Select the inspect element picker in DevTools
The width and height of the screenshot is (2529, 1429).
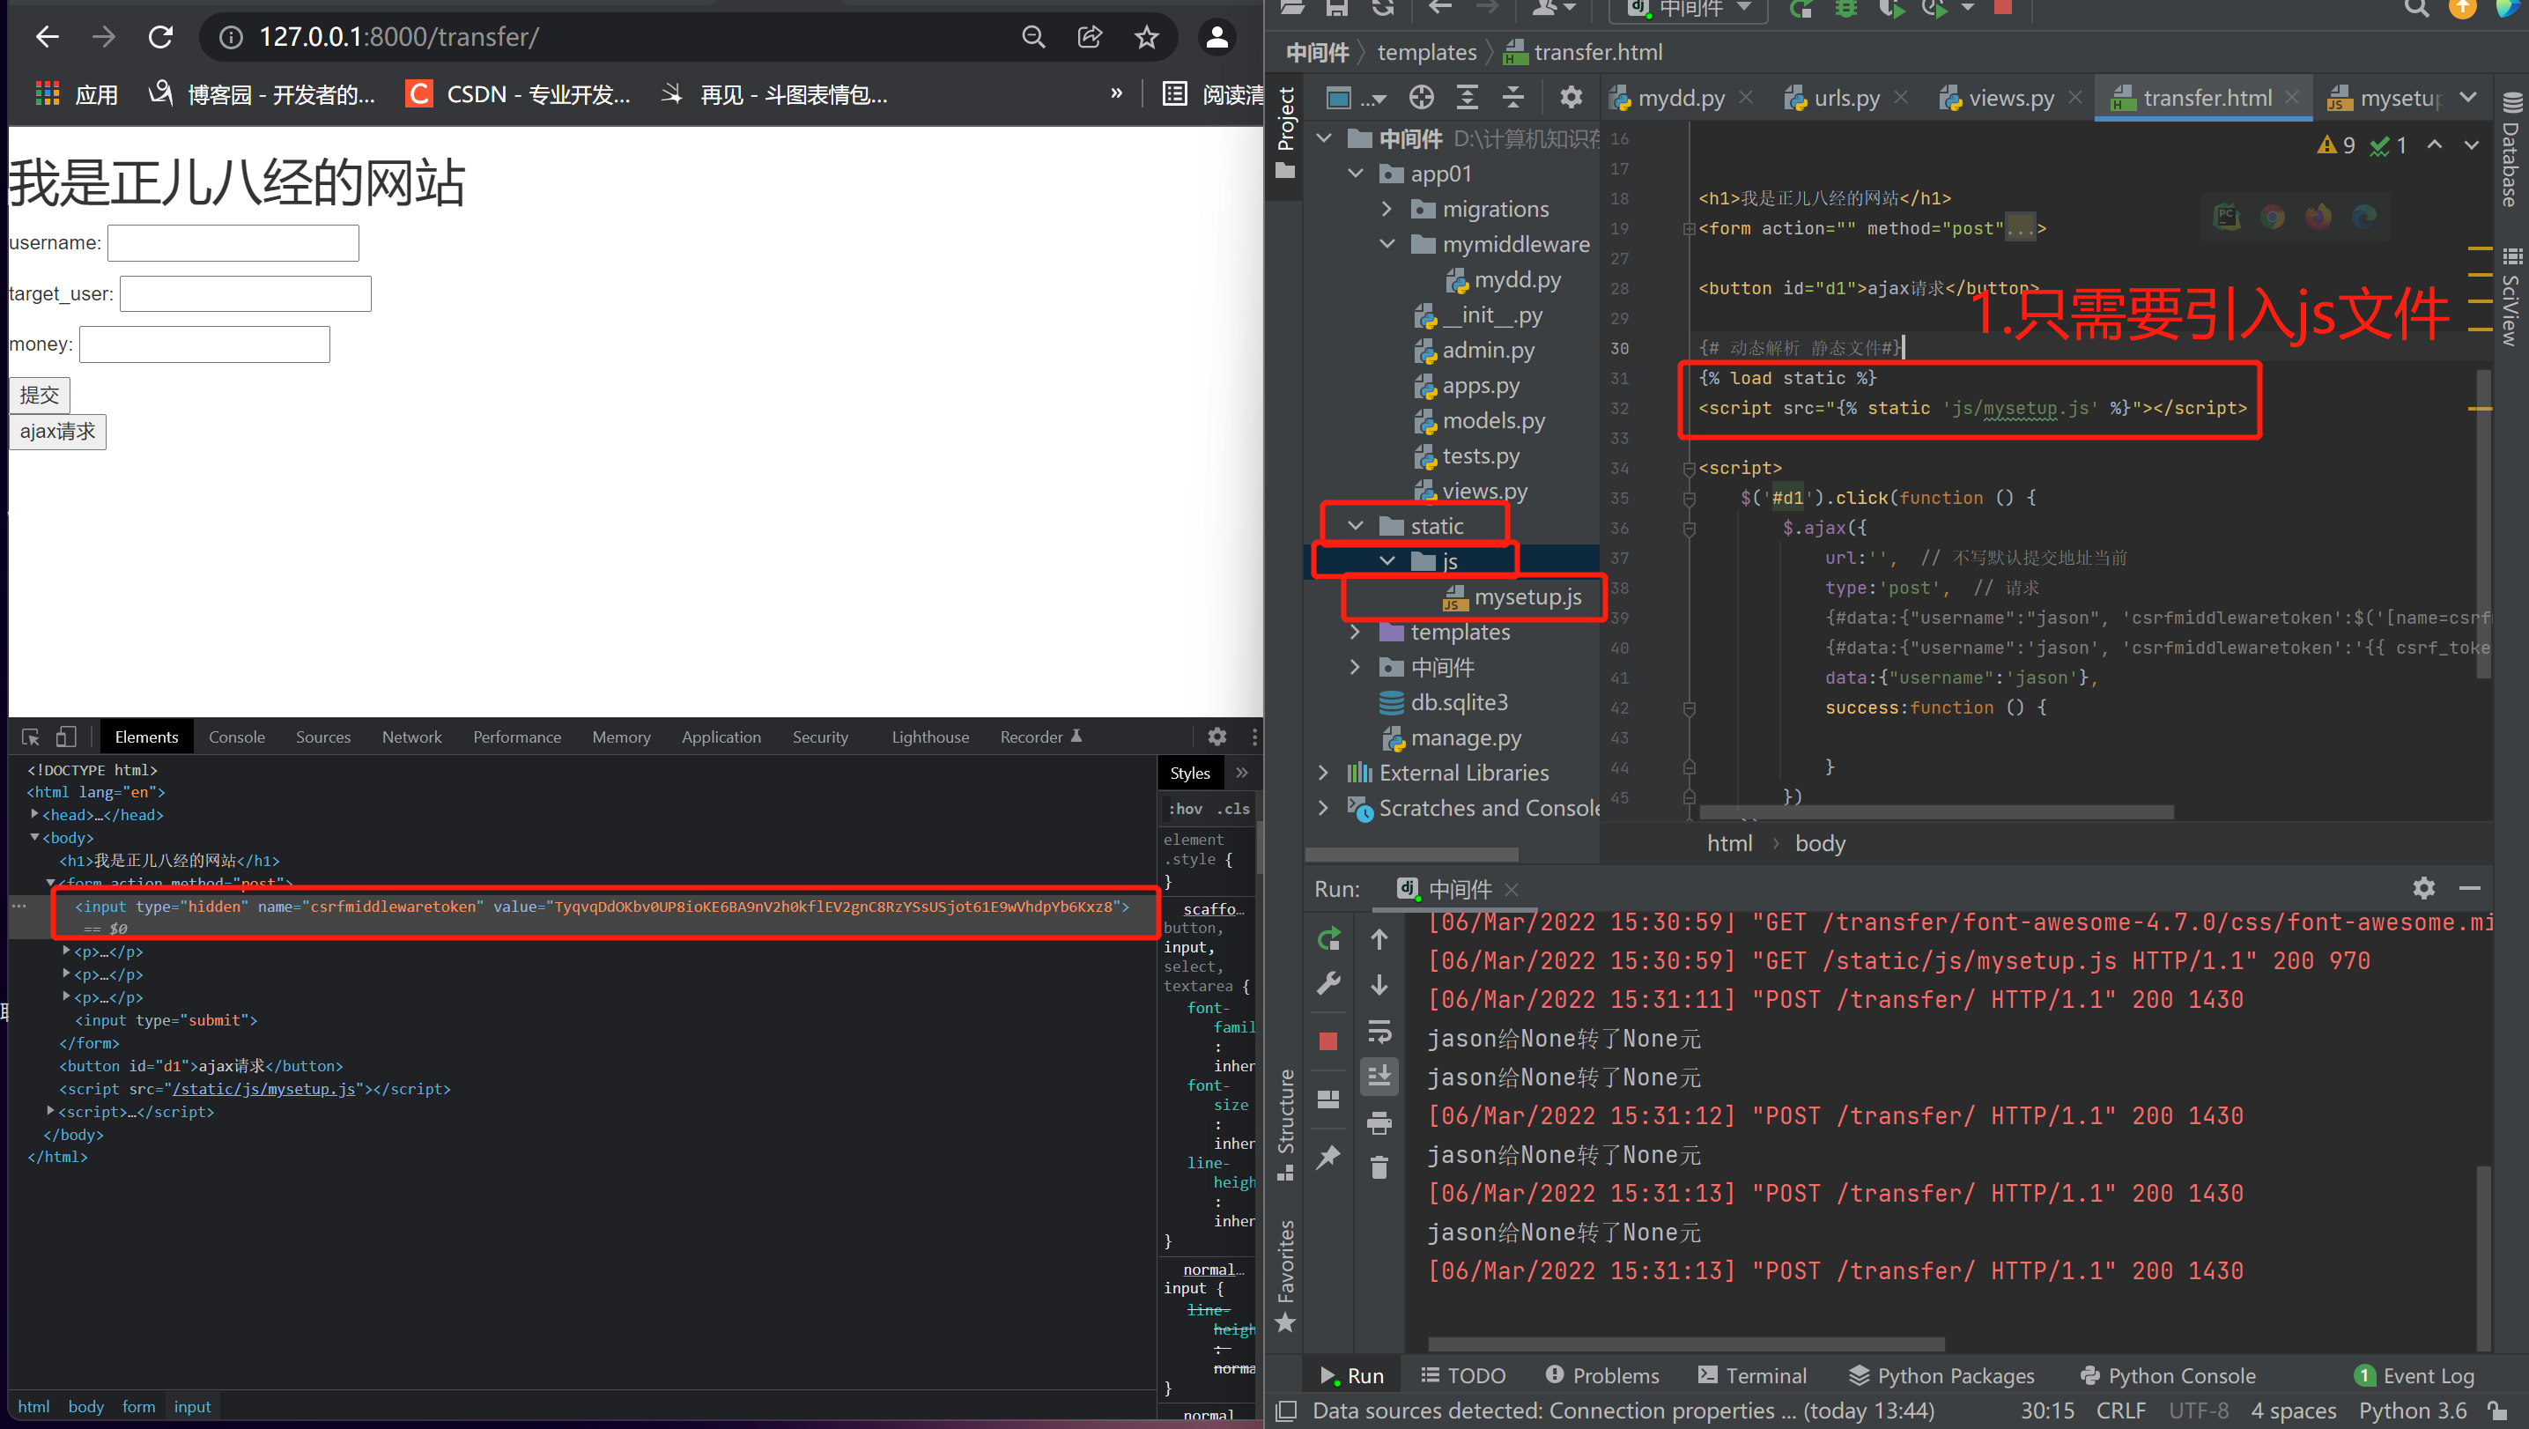click(31, 737)
